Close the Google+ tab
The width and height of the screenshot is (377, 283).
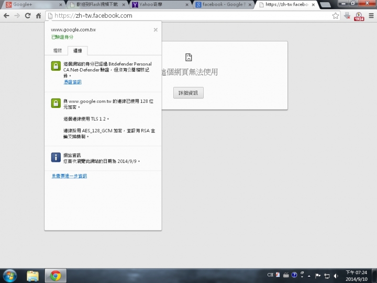pyautogui.click(x=61, y=5)
